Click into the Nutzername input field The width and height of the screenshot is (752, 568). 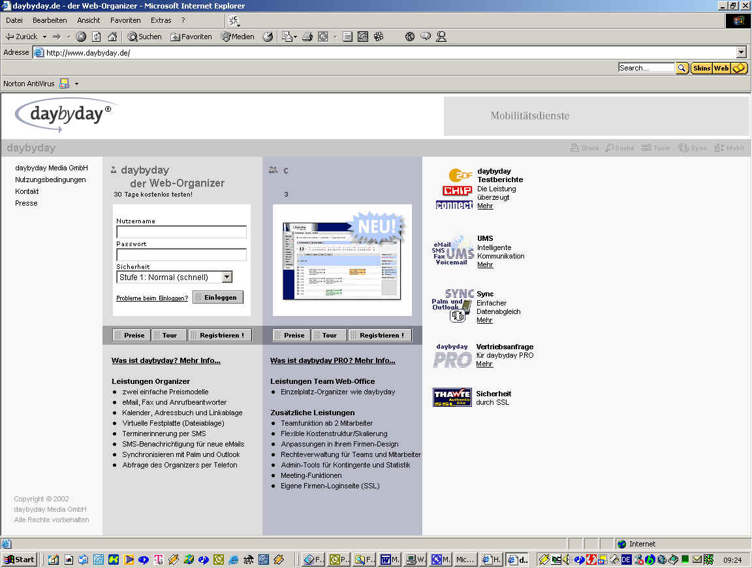(x=181, y=232)
